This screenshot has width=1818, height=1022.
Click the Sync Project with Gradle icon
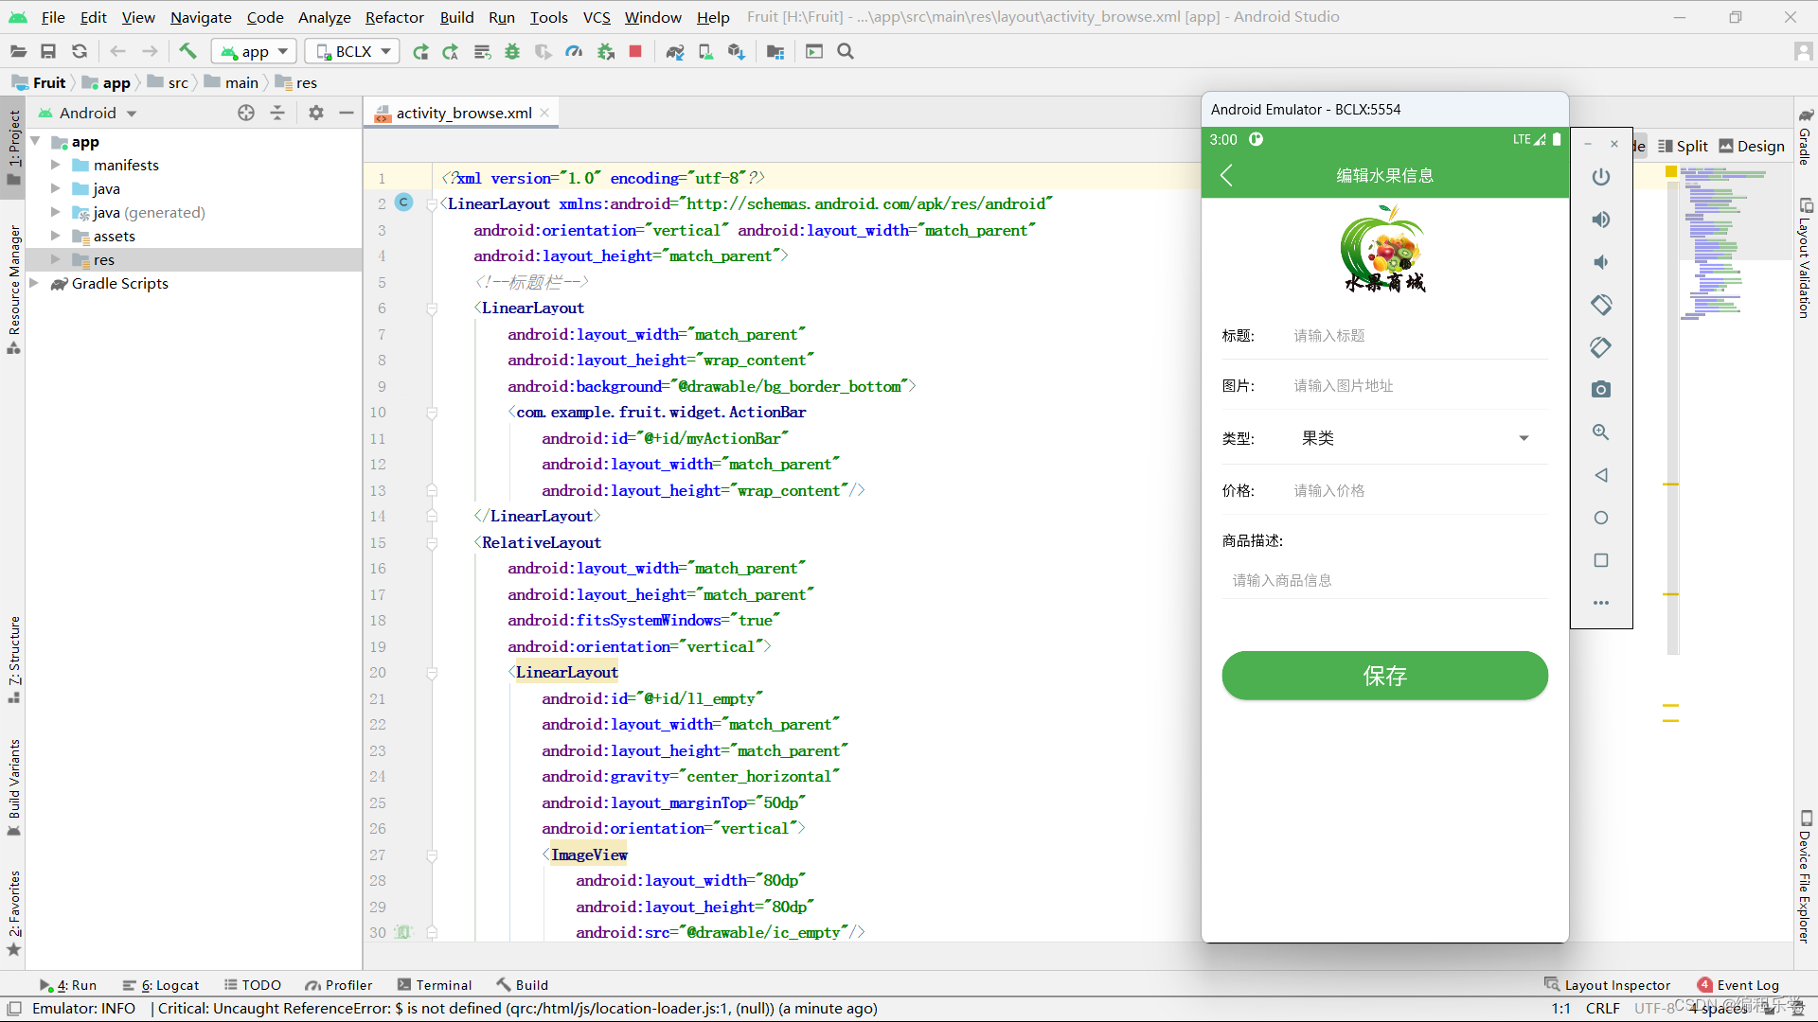pos(674,51)
